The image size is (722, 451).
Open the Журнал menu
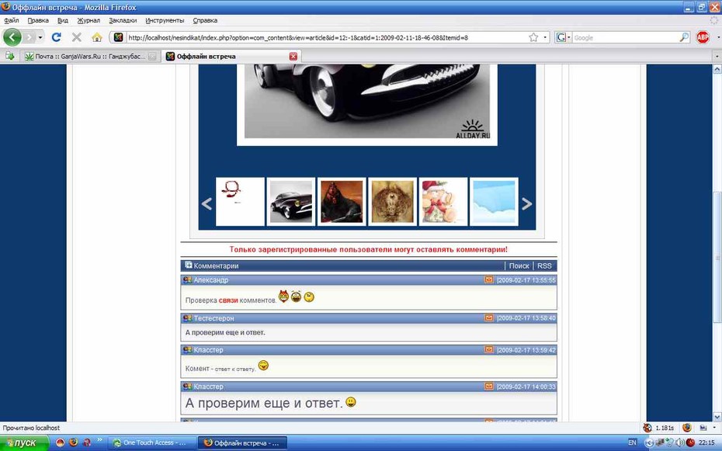click(x=89, y=20)
